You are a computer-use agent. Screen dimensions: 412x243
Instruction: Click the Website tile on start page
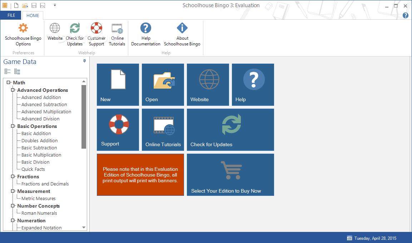point(208,85)
